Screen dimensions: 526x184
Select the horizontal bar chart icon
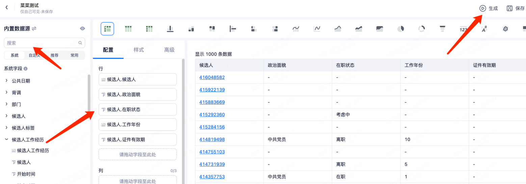233,29
